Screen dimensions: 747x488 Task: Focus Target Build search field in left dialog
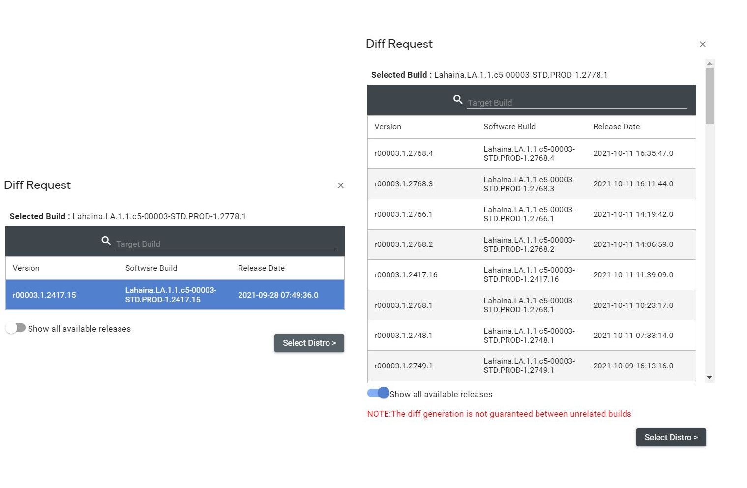point(225,244)
